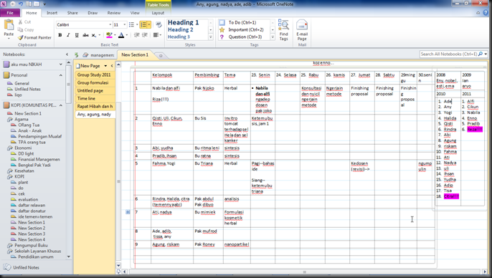The image size is (492, 278).
Task: Open the font size dropdown
Action: [125, 24]
